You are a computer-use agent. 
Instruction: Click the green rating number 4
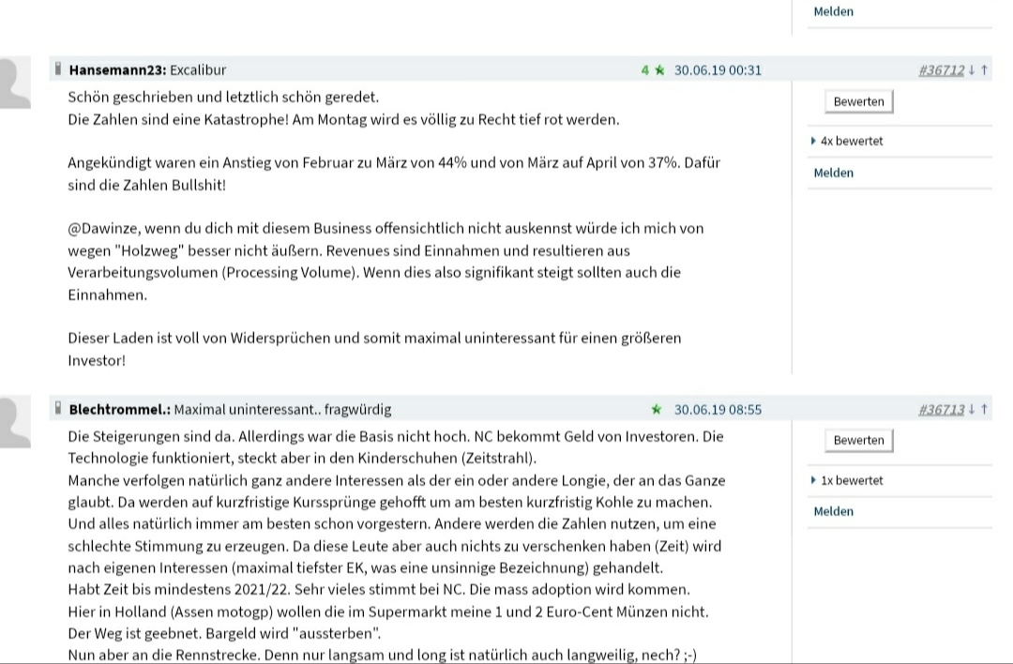pos(643,69)
